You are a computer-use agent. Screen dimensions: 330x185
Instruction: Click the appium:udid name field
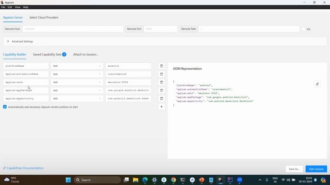click(x=26, y=82)
